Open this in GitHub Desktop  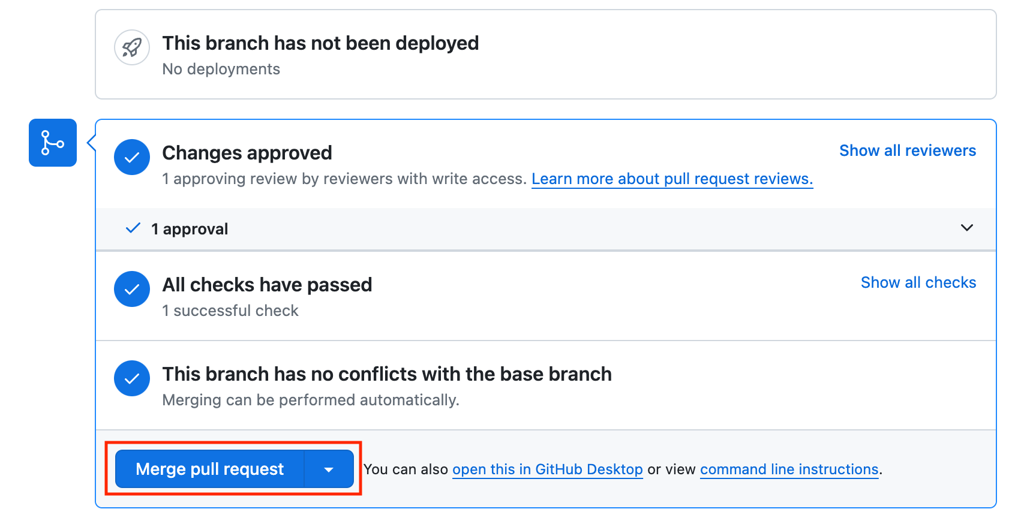[547, 469]
